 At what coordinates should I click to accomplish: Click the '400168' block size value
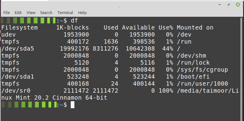78,84
